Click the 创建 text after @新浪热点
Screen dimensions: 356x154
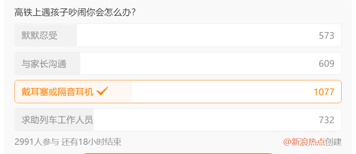(333, 142)
